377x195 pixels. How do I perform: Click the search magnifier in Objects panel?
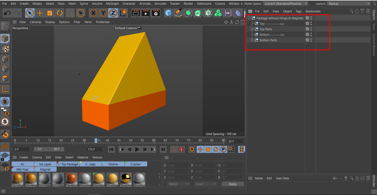[351, 11]
